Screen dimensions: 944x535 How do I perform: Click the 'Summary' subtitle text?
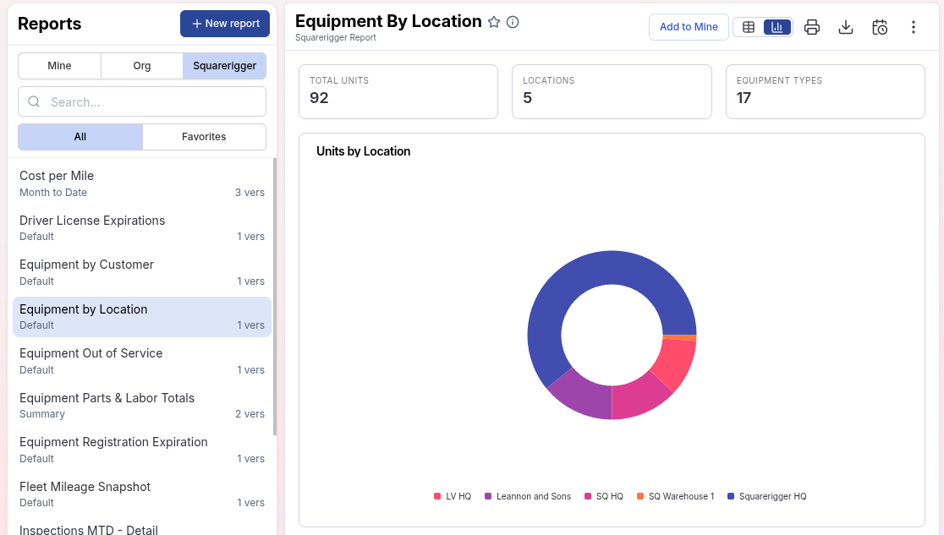42,414
